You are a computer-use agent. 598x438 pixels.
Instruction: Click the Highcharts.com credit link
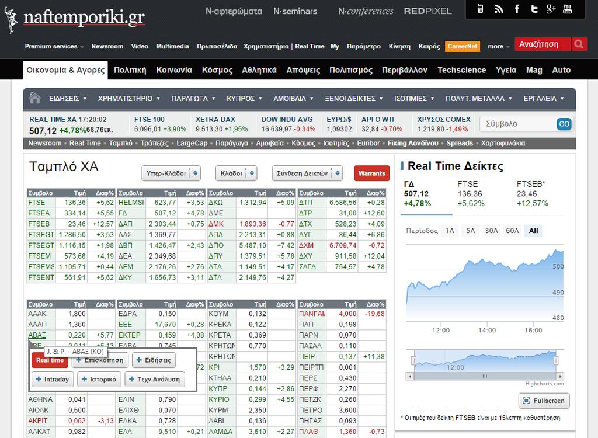(544, 384)
